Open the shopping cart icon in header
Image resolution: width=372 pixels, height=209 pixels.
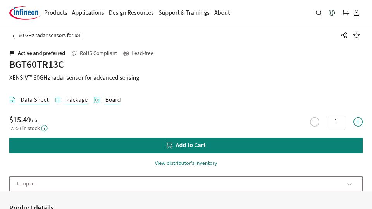pyautogui.click(x=345, y=13)
